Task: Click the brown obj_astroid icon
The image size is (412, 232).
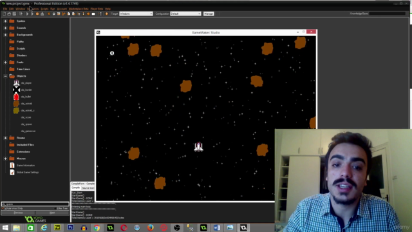Action: [16, 104]
